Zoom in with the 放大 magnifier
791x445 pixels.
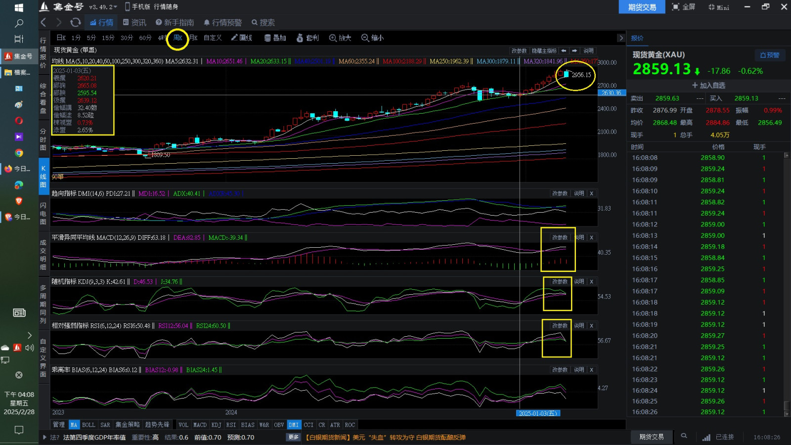[340, 38]
